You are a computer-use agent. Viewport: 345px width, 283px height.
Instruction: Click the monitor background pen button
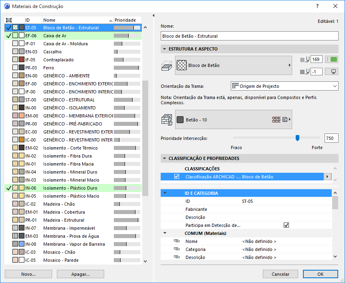pos(332,71)
